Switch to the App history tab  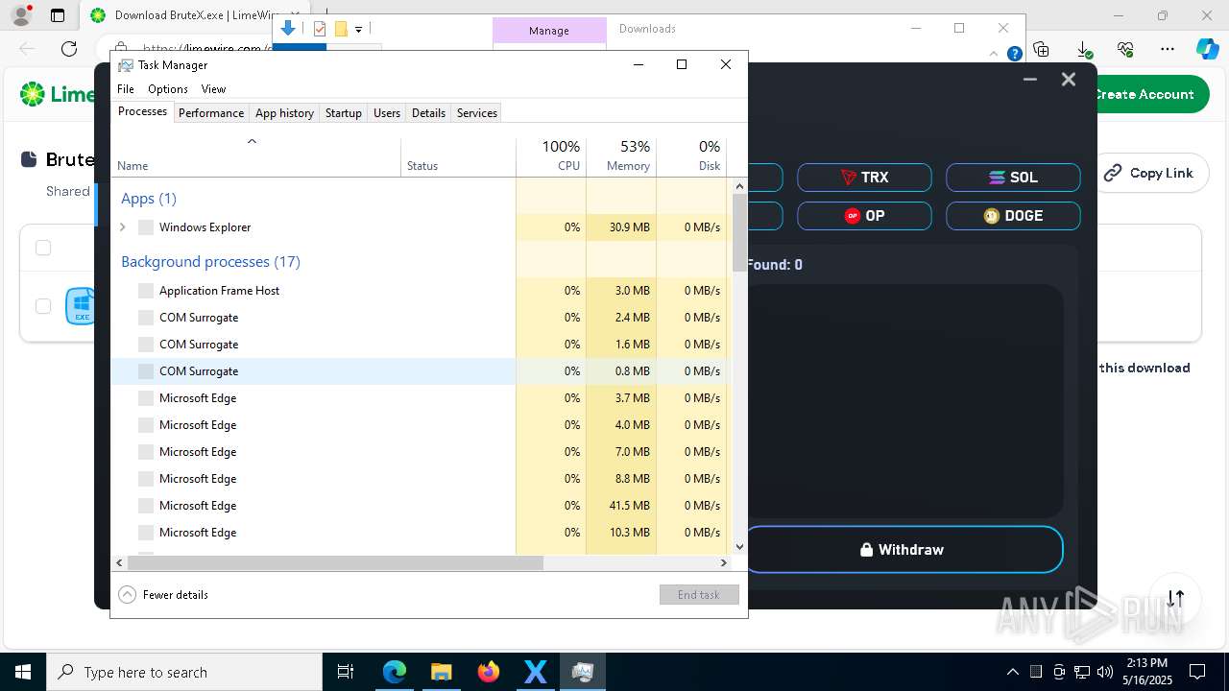coord(284,113)
